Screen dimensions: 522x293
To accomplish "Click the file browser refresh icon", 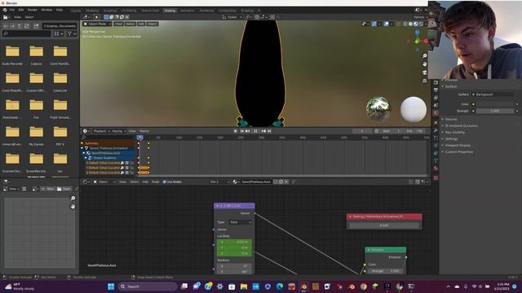I will [x=27, y=26].
